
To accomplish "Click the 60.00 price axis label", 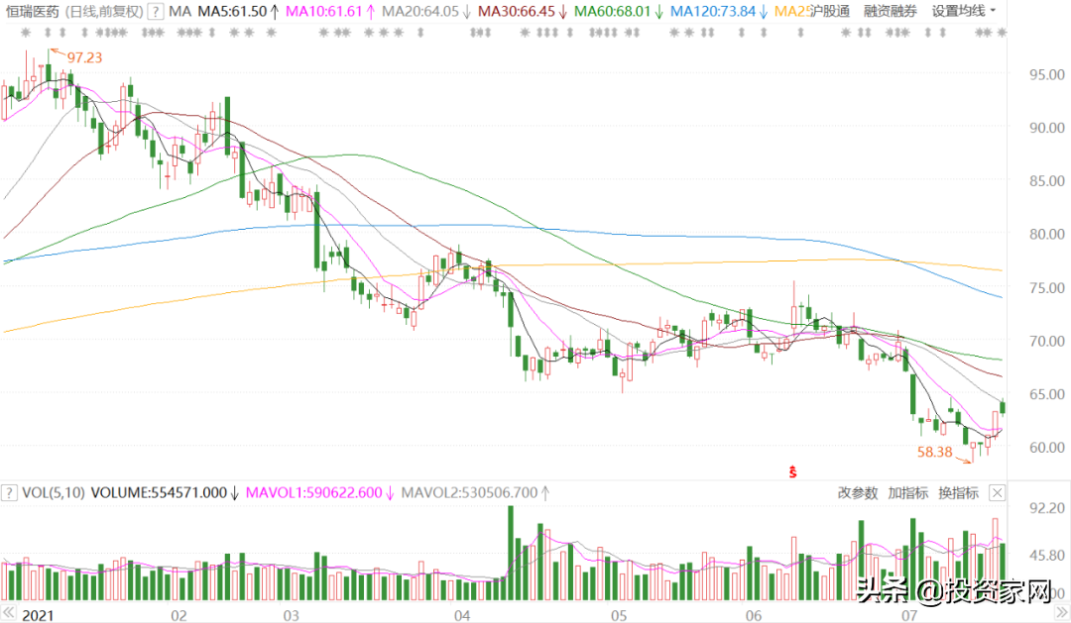I will [1046, 448].
